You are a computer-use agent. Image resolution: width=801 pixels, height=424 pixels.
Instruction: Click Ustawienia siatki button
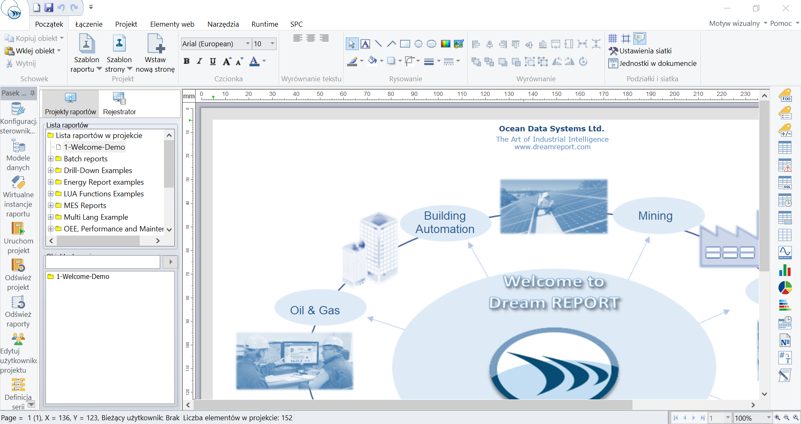[x=640, y=51]
